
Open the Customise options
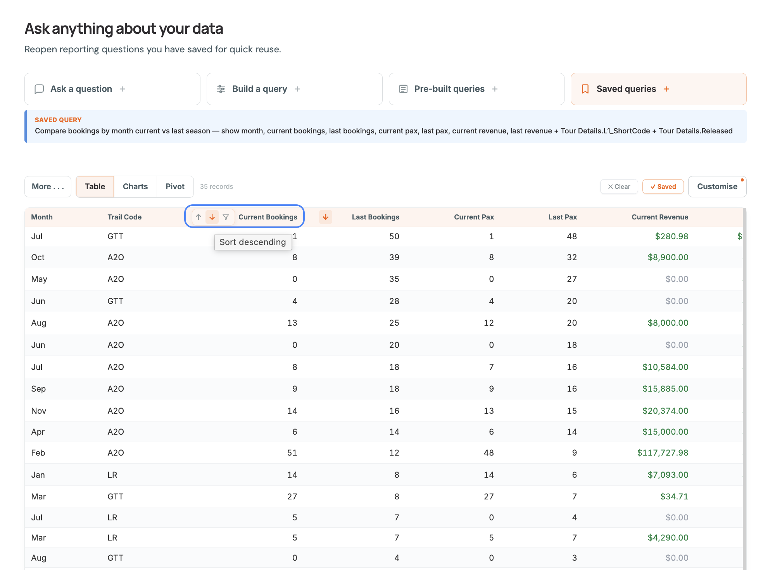tap(717, 187)
